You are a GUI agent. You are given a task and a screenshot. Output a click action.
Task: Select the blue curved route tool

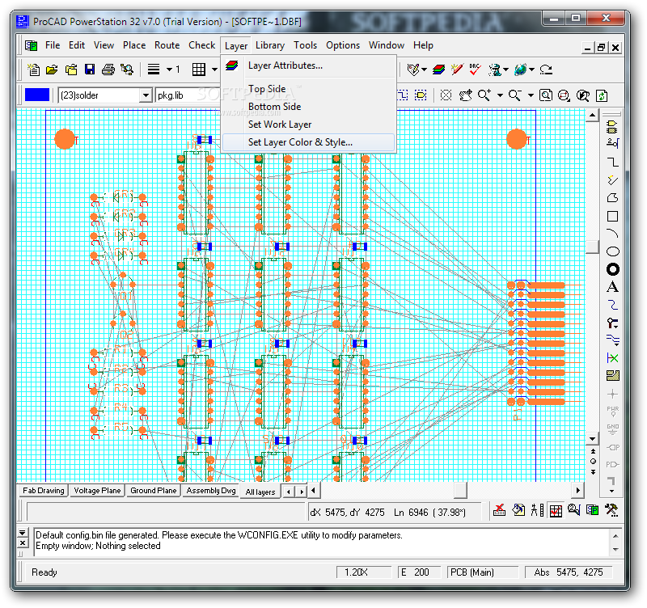(613, 305)
